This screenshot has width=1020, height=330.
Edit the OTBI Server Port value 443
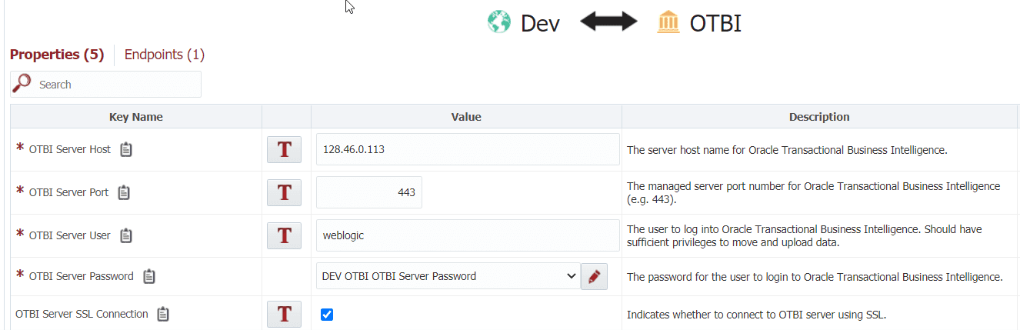[x=369, y=192]
